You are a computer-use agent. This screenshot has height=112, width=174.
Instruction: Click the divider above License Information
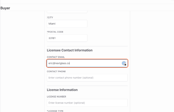pyautogui.click(x=87, y=86)
